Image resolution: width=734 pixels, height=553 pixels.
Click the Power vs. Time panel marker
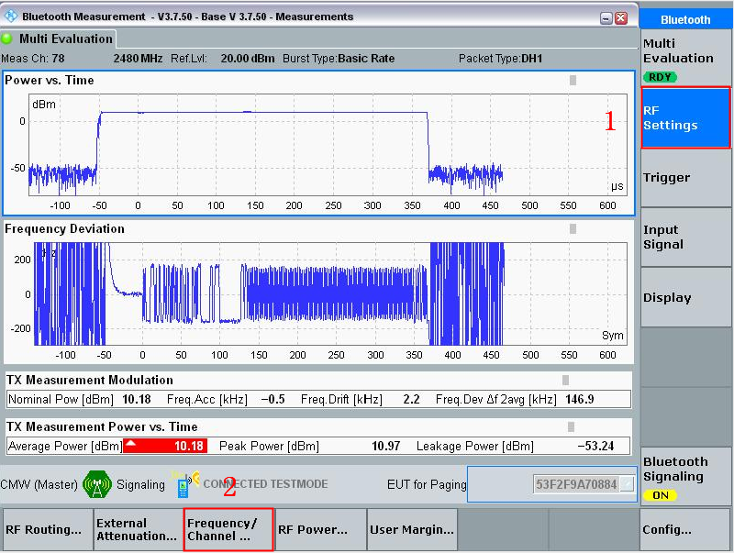573,80
